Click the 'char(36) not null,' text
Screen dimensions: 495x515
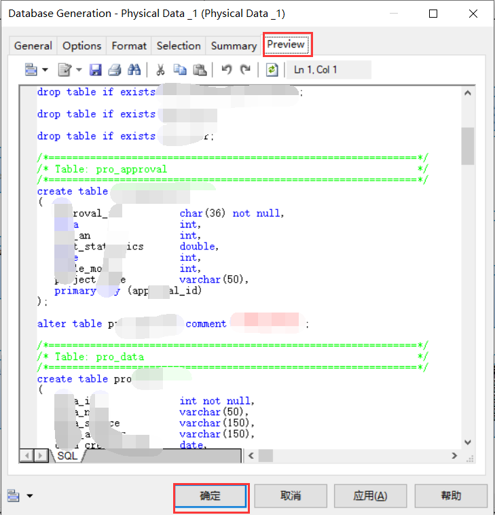pos(232,213)
